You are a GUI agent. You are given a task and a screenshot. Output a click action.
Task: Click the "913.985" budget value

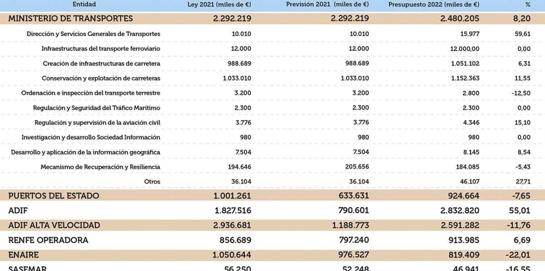(464, 240)
